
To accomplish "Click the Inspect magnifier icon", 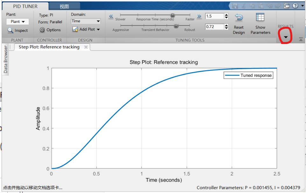I will 10,31.
